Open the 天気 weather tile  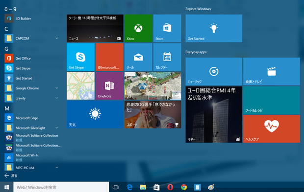(95, 114)
